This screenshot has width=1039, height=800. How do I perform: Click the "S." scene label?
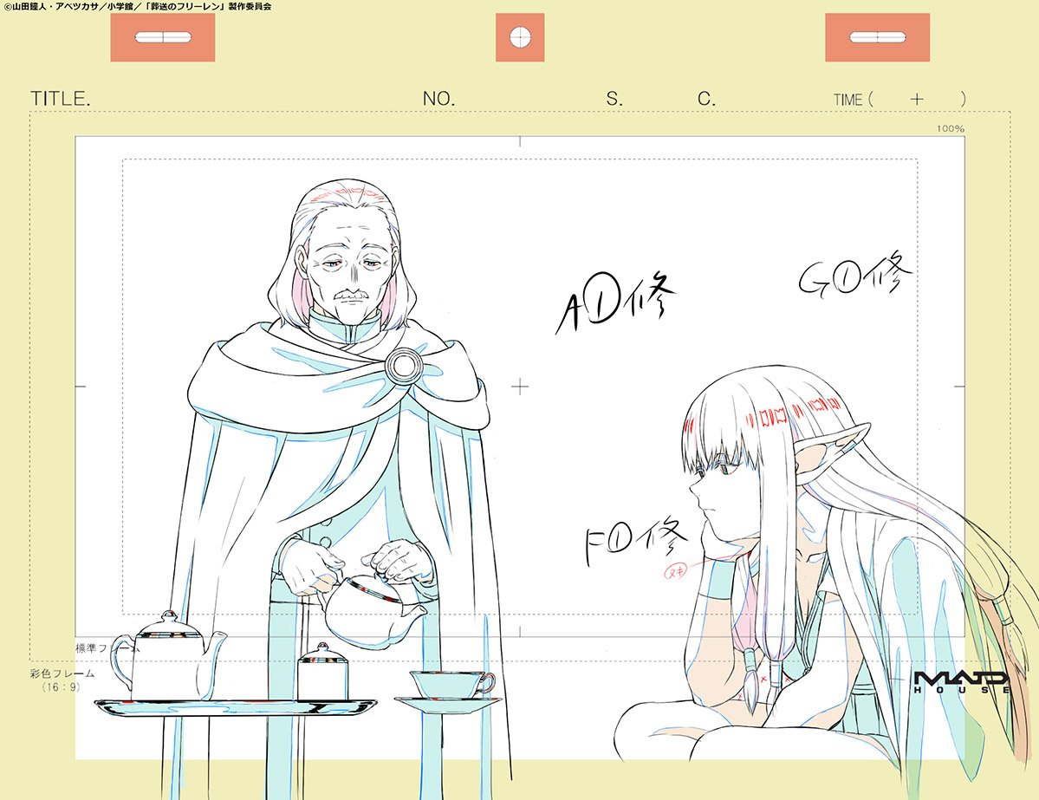[x=614, y=99]
